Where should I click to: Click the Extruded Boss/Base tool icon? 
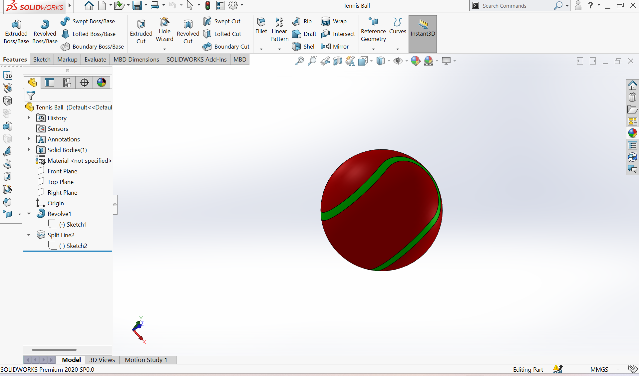point(16,24)
